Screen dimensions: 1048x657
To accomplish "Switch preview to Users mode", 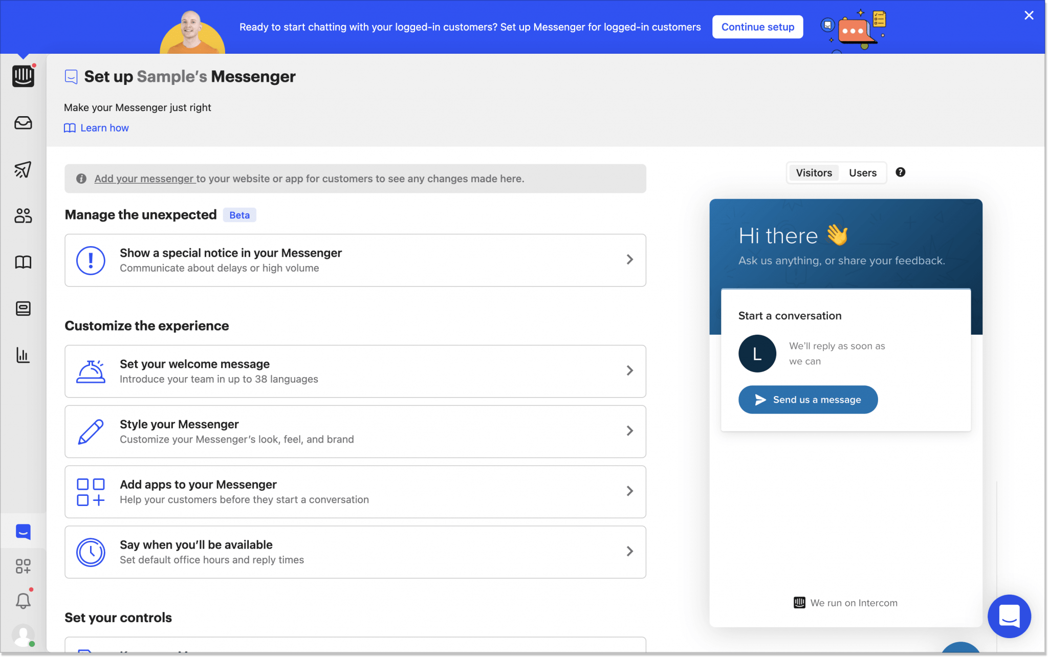I will [x=862, y=172].
